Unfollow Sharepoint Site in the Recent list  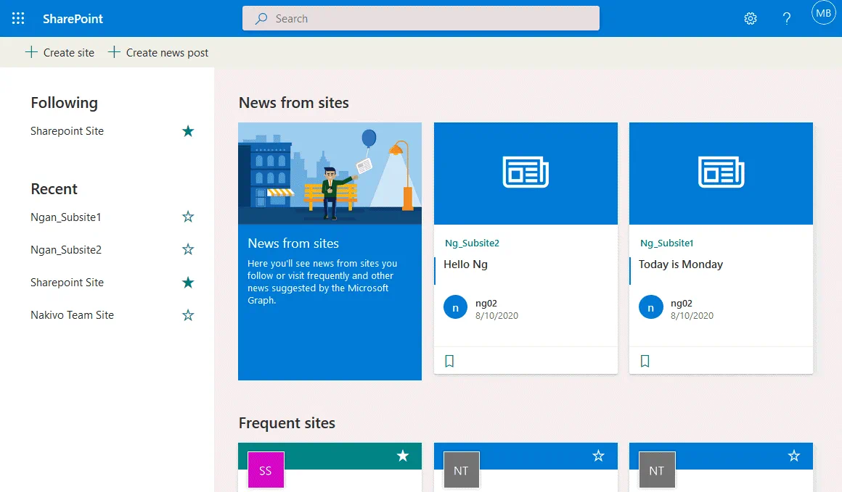[x=188, y=283]
